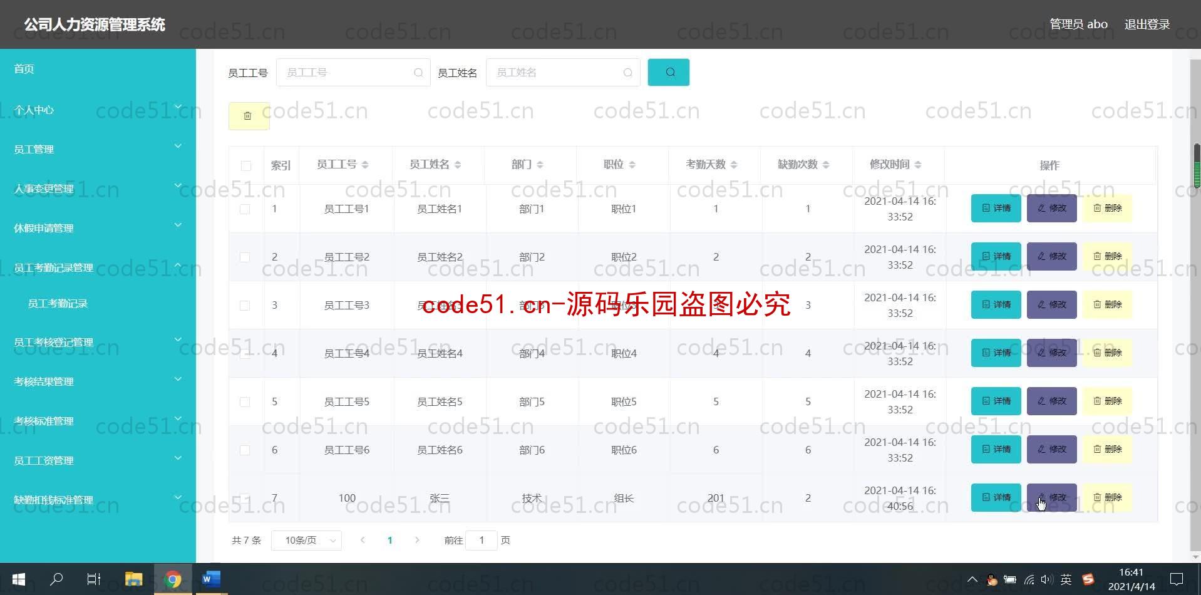Image resolution: width=1201 pixels, height=595 pixels.
Task: Check the row checkbox for 员工工号1
Action: (x=245, y=209)
